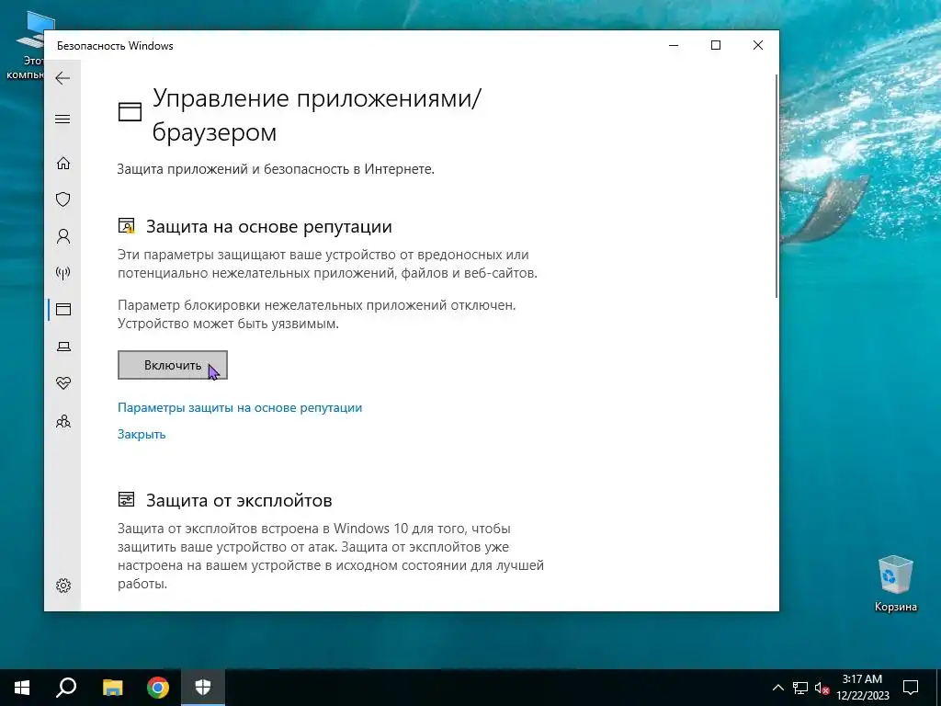Click the Защита от эксплойтов heading icon
The image size is (941, 706).
[x=126, y=499]
